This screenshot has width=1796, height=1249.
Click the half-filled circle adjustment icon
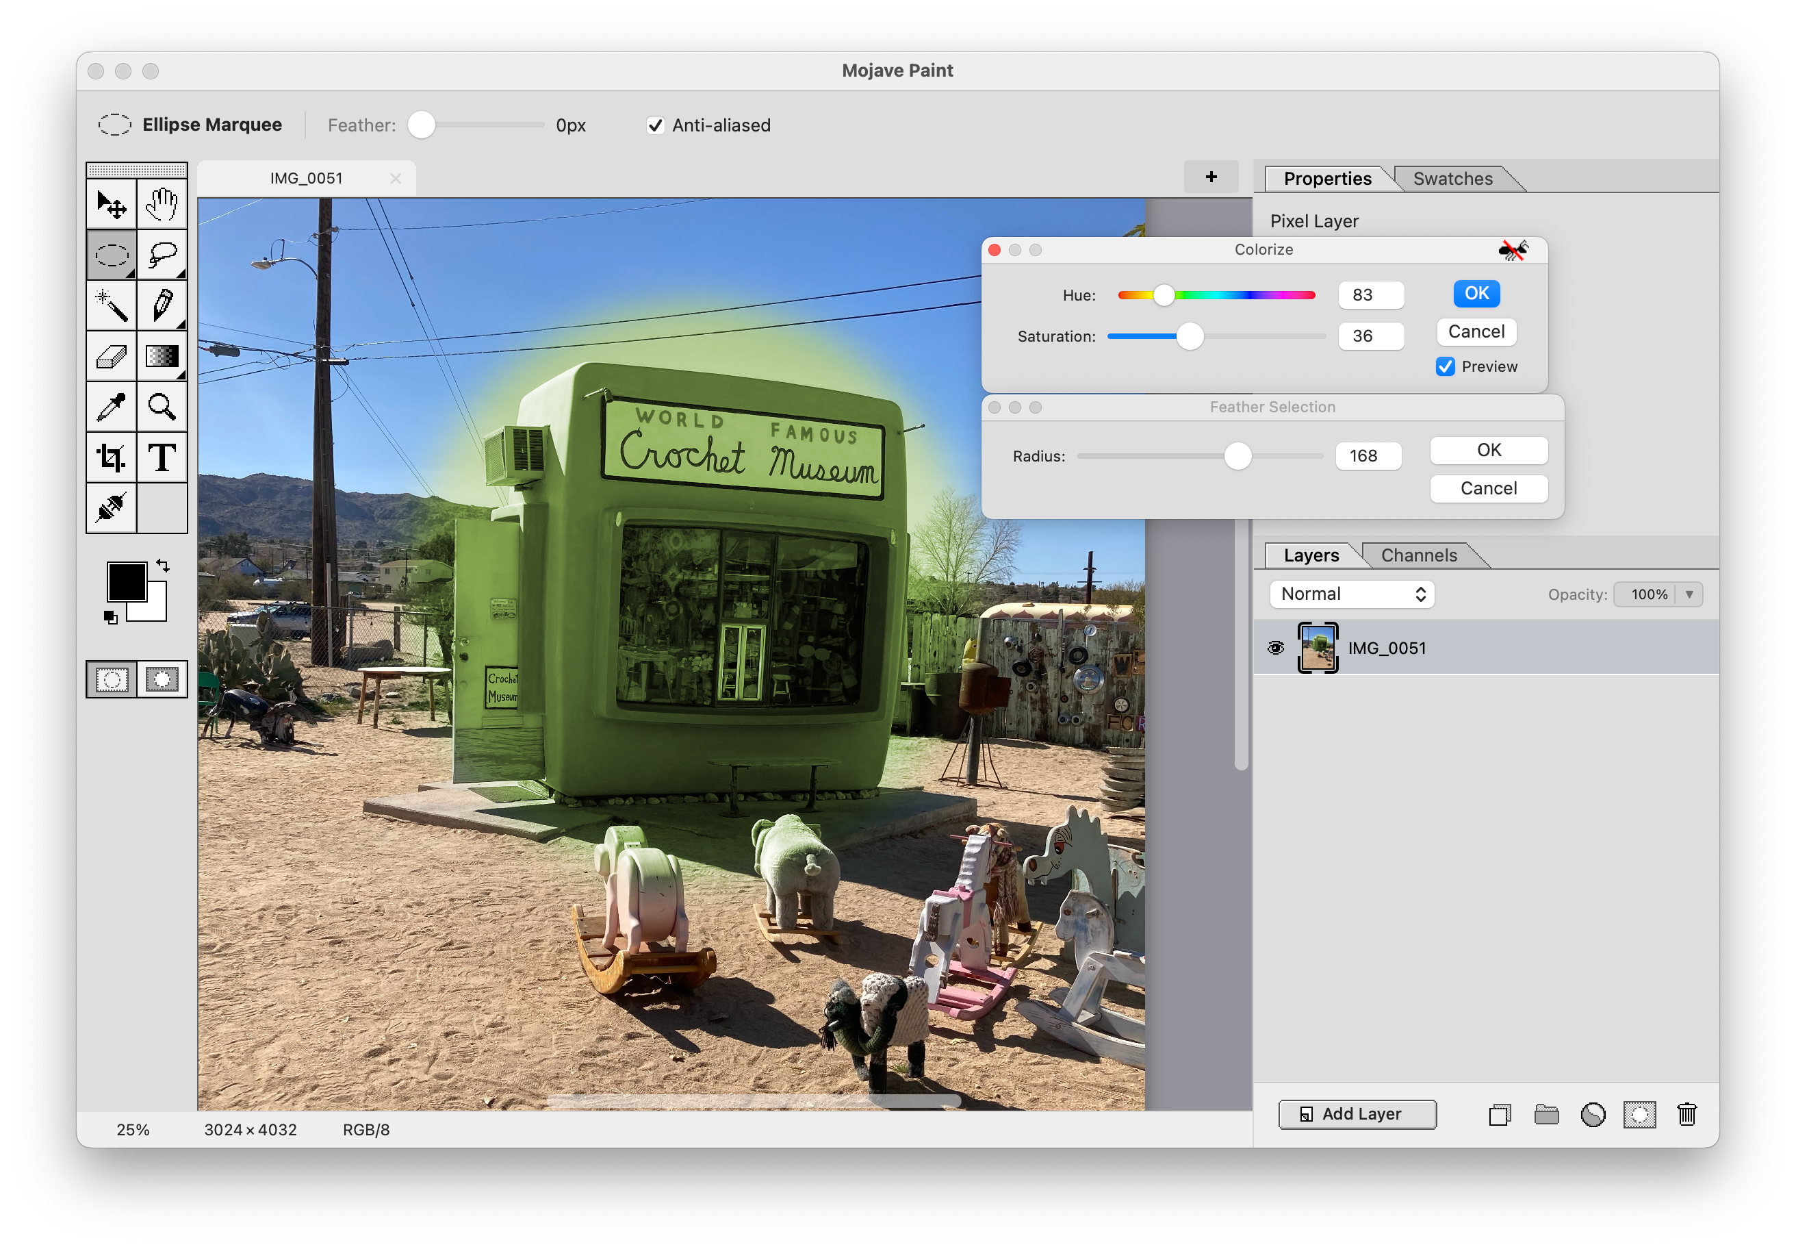1593,1114
